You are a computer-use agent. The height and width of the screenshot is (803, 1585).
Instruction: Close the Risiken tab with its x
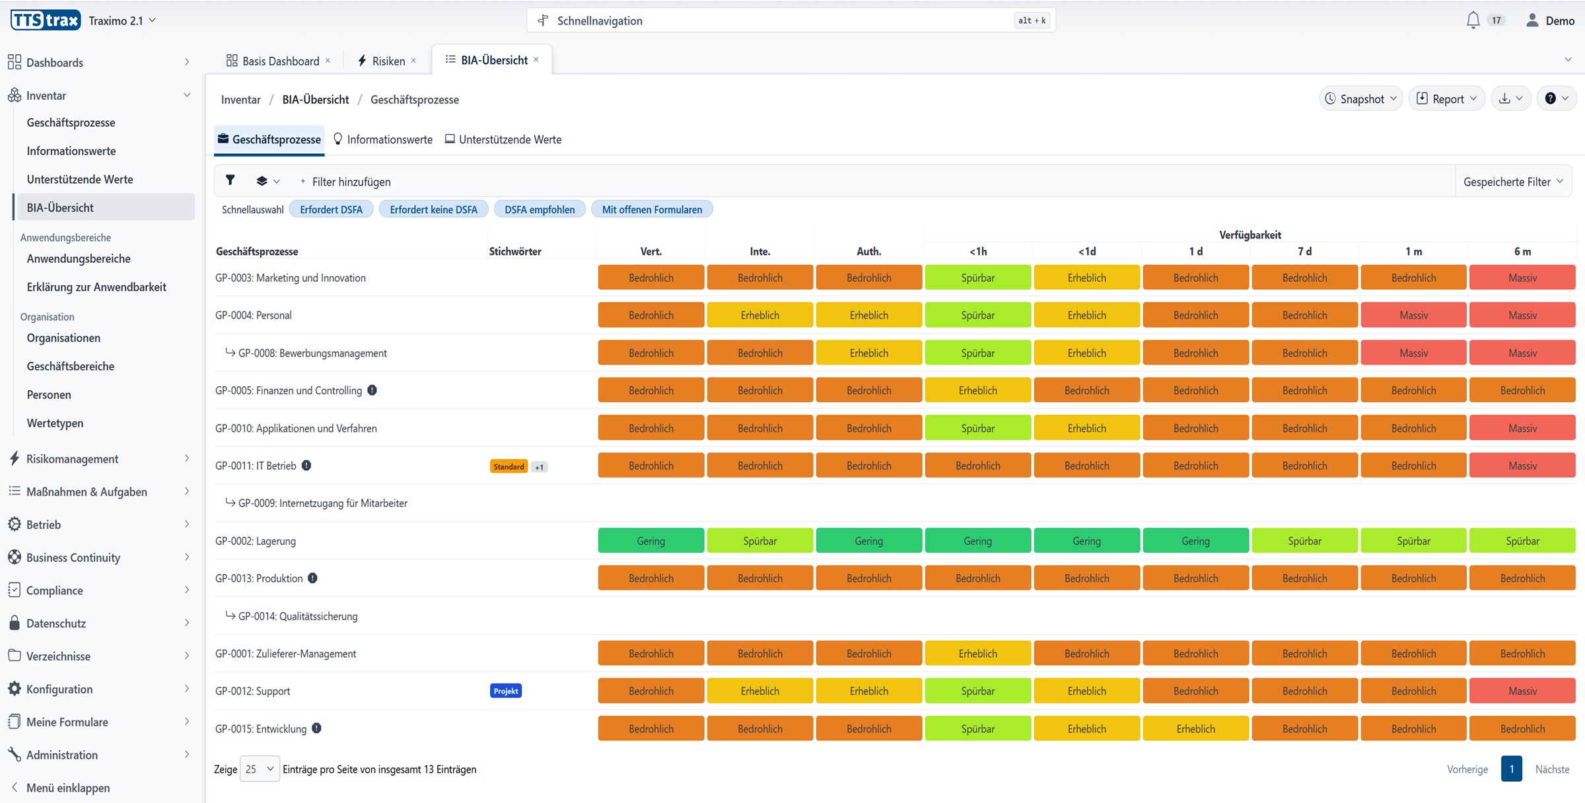[413, 60]
